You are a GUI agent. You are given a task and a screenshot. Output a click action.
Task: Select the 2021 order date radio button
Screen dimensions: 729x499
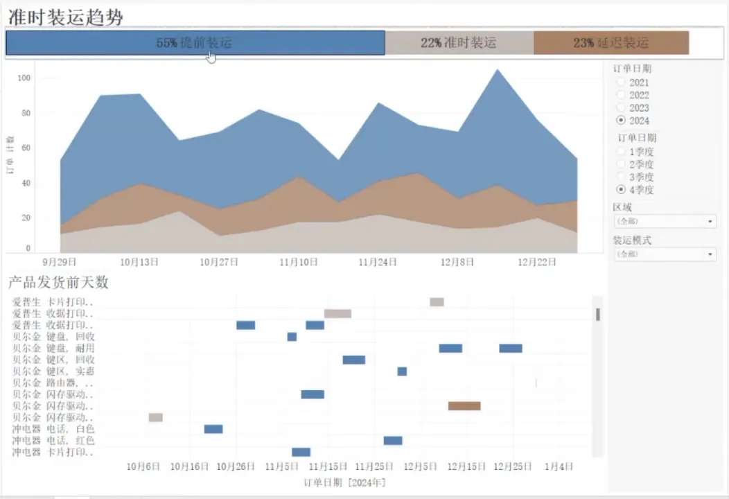[621, 82]
